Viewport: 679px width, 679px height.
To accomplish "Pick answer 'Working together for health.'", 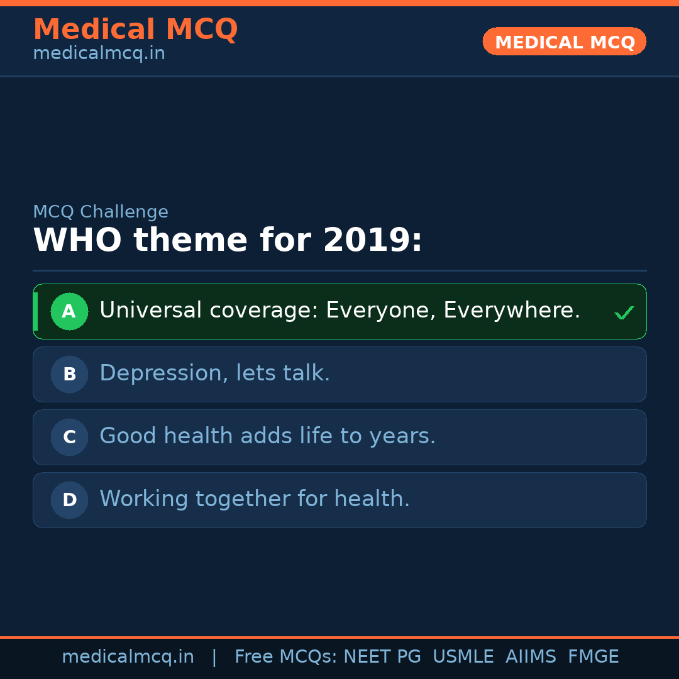I will [x=255, y=499].
